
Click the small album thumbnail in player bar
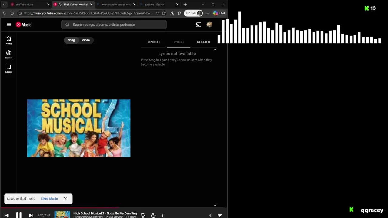coord(62,215)
